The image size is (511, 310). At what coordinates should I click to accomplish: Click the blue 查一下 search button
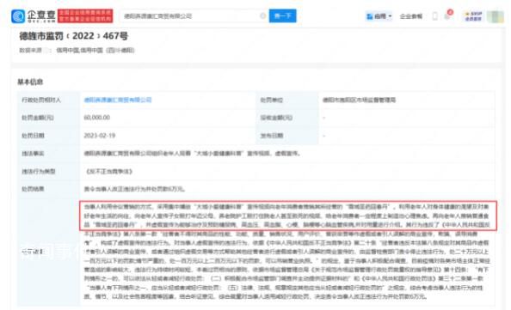coord(282,16)
